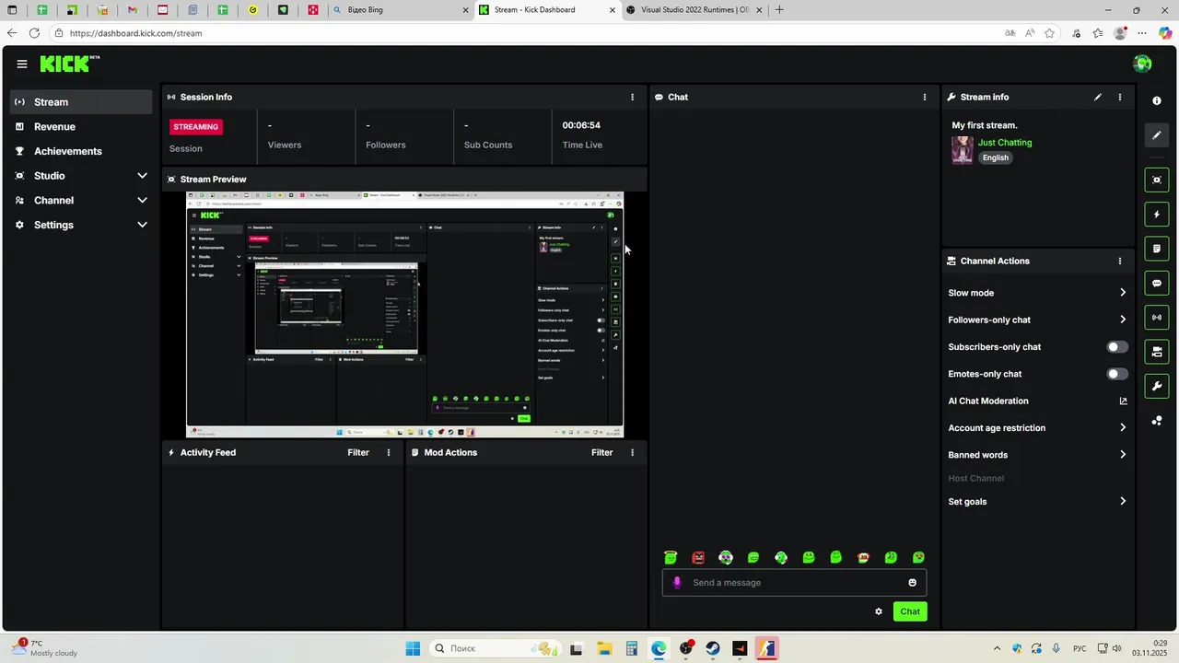Click the pencil icon in right sidebar
The image size is (1179, 663).
[1157, 135]
